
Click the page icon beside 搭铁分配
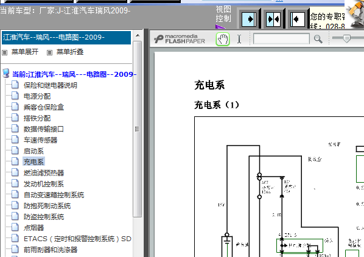click(x=15, y=118)
